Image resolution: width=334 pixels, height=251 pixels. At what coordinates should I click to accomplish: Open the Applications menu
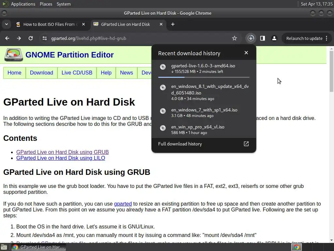pos(23,4)
